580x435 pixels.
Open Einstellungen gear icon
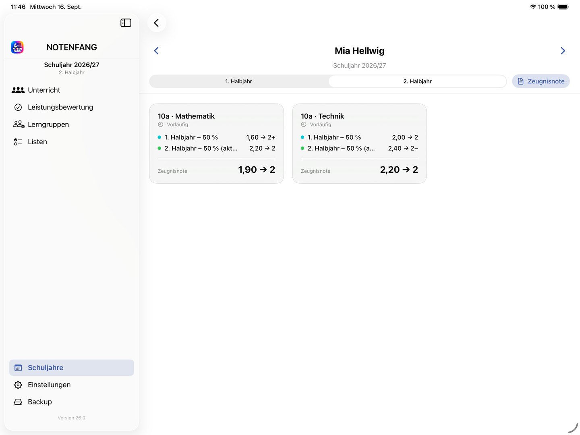point(18,385)
